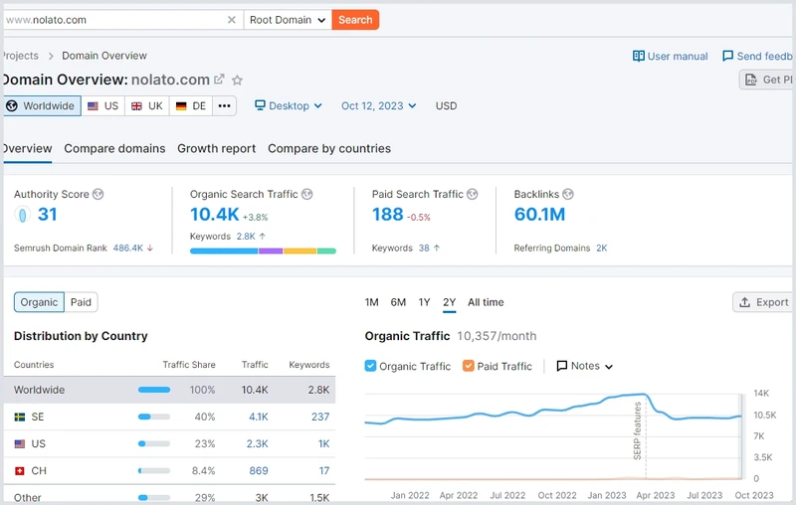Click the Authority Score oval chart icon
796x505 pixels.
[x=22, y=215]
